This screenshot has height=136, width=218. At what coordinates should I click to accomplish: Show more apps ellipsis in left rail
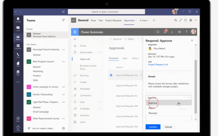(x=18, y=82)
